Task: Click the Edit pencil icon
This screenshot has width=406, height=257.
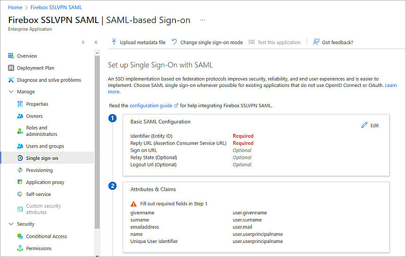Action: [x=364, y=125]
